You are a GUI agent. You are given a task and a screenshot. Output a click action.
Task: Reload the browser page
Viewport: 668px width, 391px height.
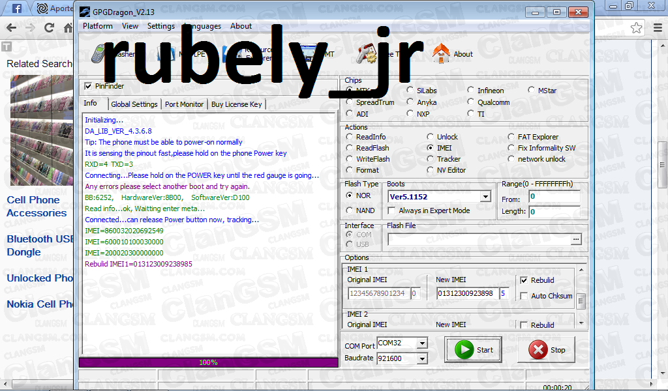point(49,28)
